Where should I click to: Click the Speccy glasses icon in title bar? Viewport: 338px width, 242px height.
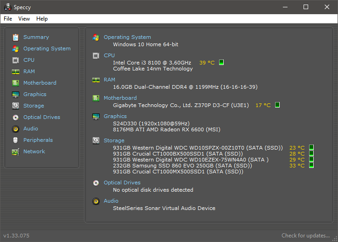[8, 7]
